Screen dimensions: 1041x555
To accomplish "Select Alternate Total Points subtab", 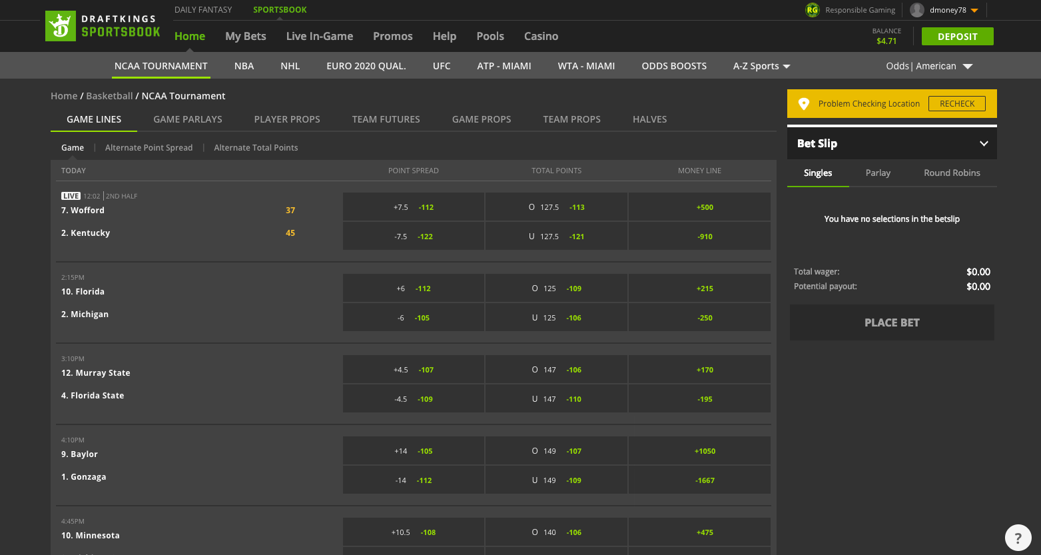I will pyautogui.click(x=256, y=148).
